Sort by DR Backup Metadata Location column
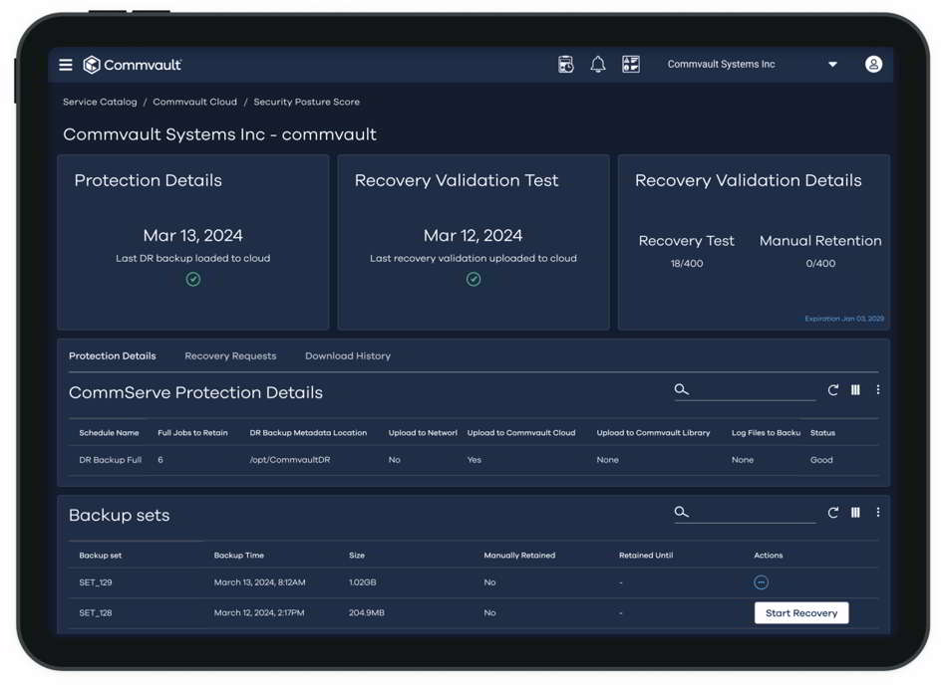The image size is (947, 688). click(308, 433)
